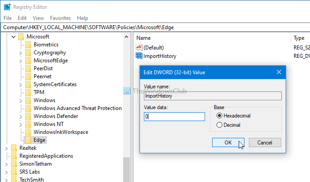The height and width of the screenshot is (182, 310).
Task: Select the MicrosoftEdge folder icon
Action: tap(28, 61)
